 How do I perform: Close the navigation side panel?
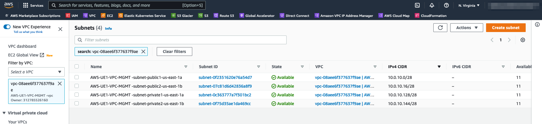pos(60,29)
